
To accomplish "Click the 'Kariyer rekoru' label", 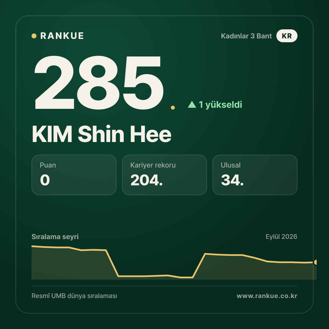I will pos(153,165).
